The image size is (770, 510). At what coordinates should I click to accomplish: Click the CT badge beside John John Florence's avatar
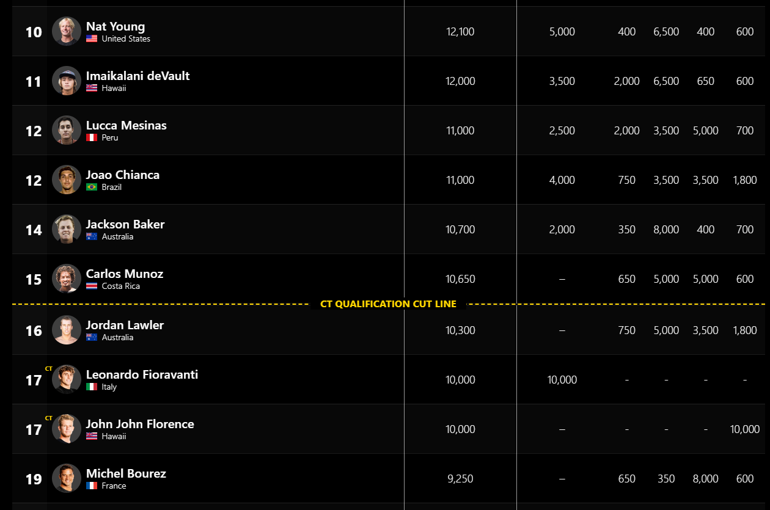pyautogui.click(x=49, y=418)
